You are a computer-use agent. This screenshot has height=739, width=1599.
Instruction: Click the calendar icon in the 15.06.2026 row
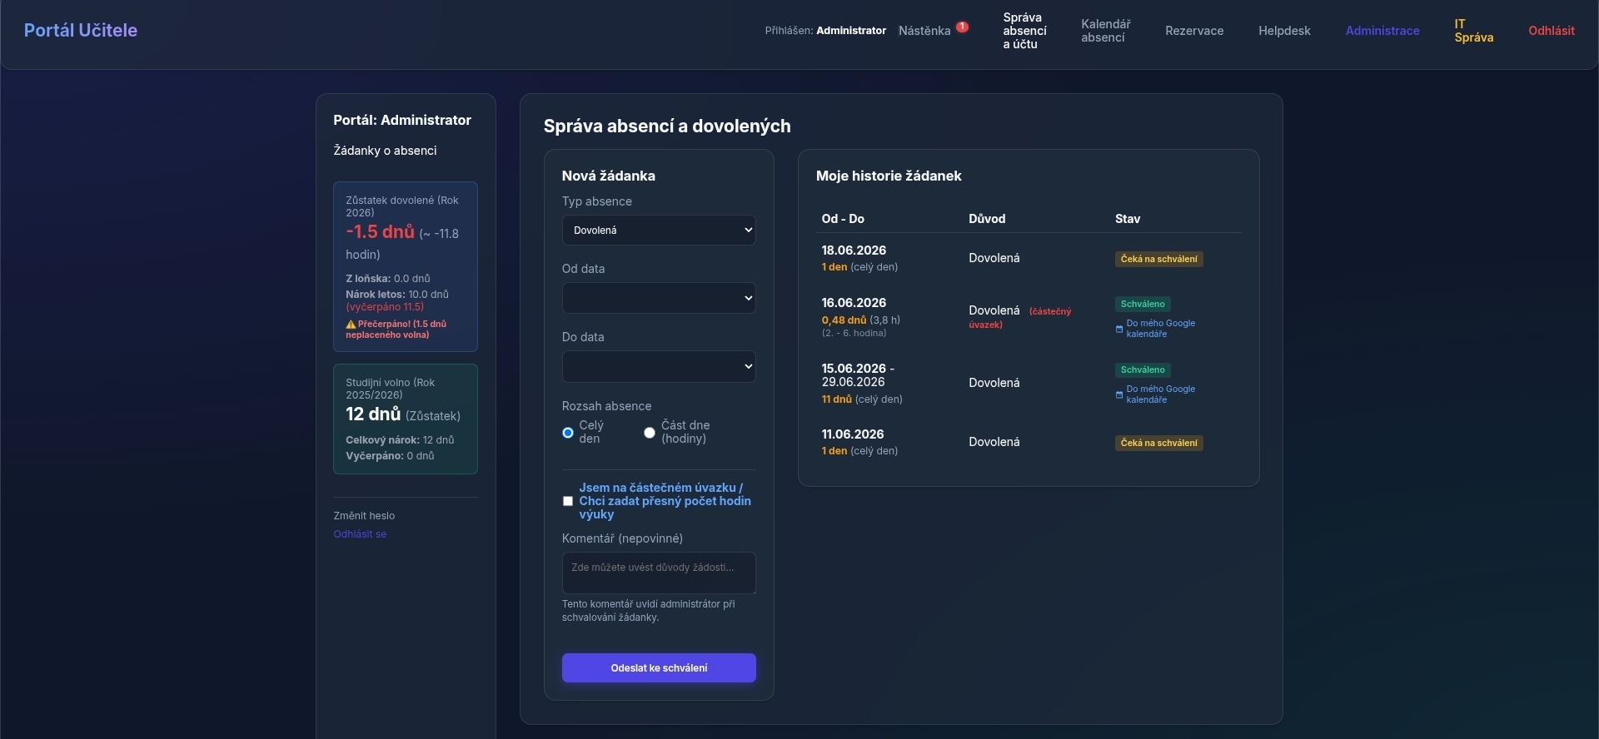click(1119, 395)
